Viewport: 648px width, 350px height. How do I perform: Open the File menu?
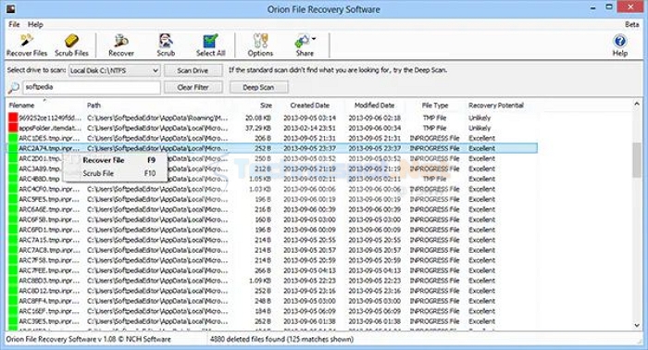(x=14, y=24)
